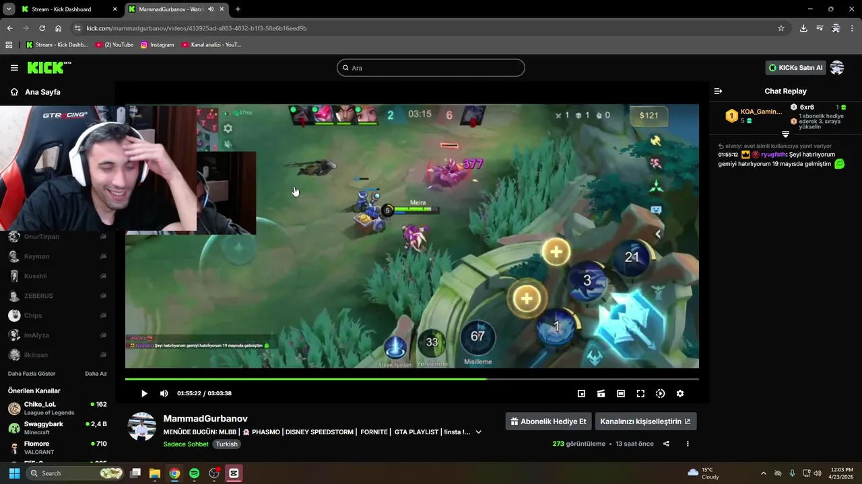The image size is (862, 484).
Task: Open the Kick hamburger sidebar menu
Action: point(14,68)
